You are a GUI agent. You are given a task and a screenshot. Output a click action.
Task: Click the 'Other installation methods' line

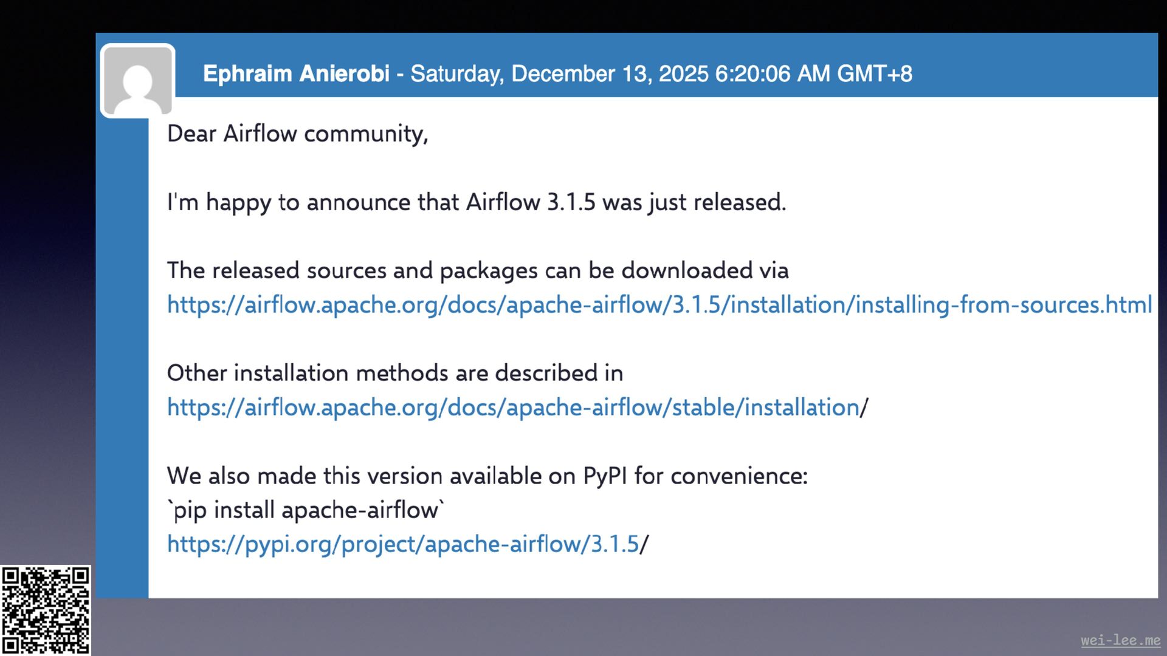[x=395, y=373]
